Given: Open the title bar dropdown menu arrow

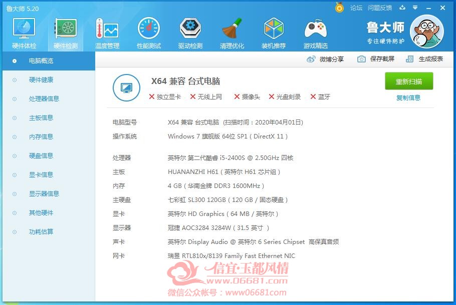Looking at the screenshot, I should (415, 7).
